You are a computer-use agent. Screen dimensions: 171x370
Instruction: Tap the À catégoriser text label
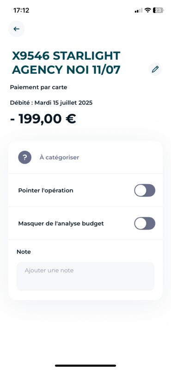coord(59,157)
